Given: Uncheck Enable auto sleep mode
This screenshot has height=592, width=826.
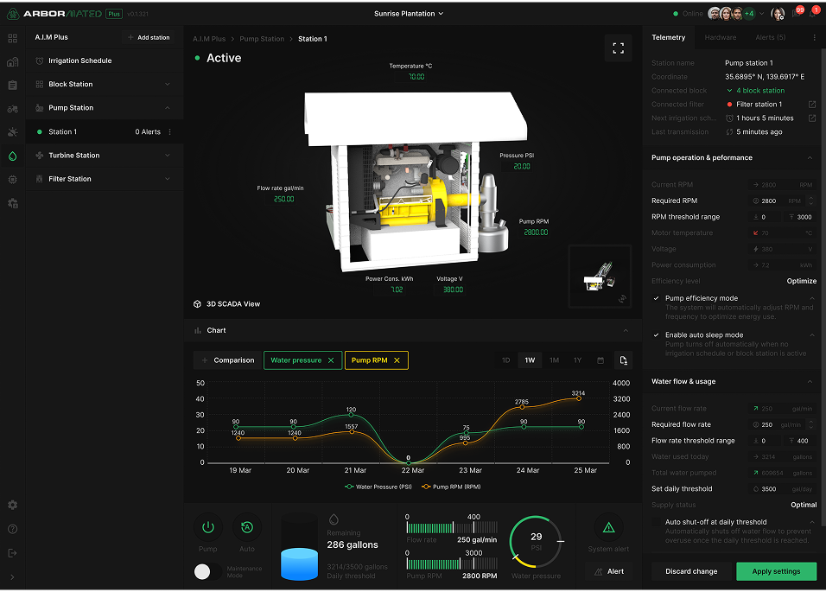Looking at the screenshot, I should tap(657, 335).
